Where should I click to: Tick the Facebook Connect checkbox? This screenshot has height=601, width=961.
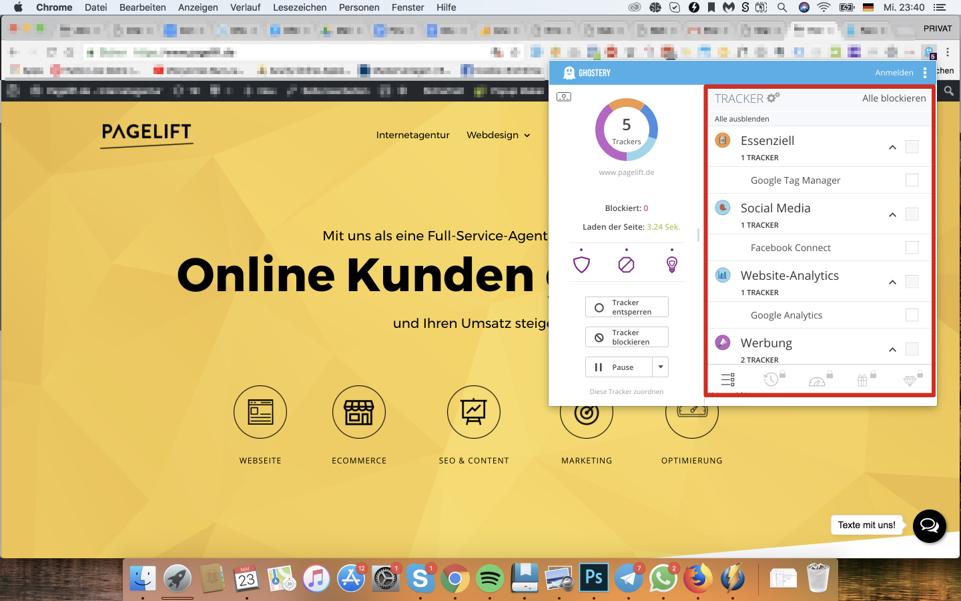click(912, 247)
